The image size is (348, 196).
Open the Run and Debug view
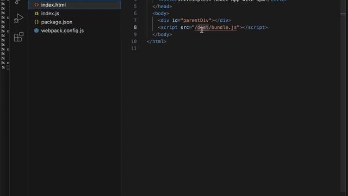pyautogui.click(x=18, y=19)
